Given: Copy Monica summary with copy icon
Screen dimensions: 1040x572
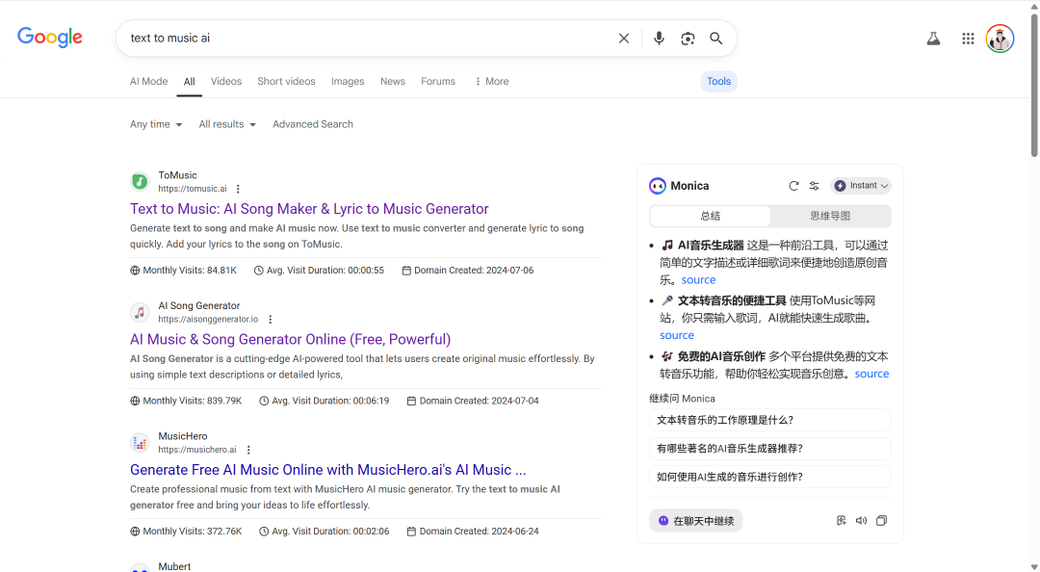Looking at the screenshot, I should pyautogui.click(x=881, y=521).
